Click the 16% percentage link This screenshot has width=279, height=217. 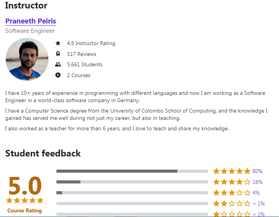click(257, 182)
